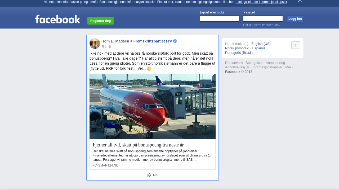Open the 8 t post timestamp
The height and width of the screenshot is (190, 339).
point(104,46)
